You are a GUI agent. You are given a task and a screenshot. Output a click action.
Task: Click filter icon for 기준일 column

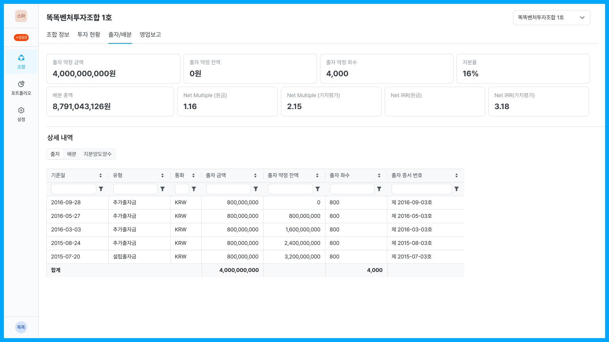click(101, 189)
